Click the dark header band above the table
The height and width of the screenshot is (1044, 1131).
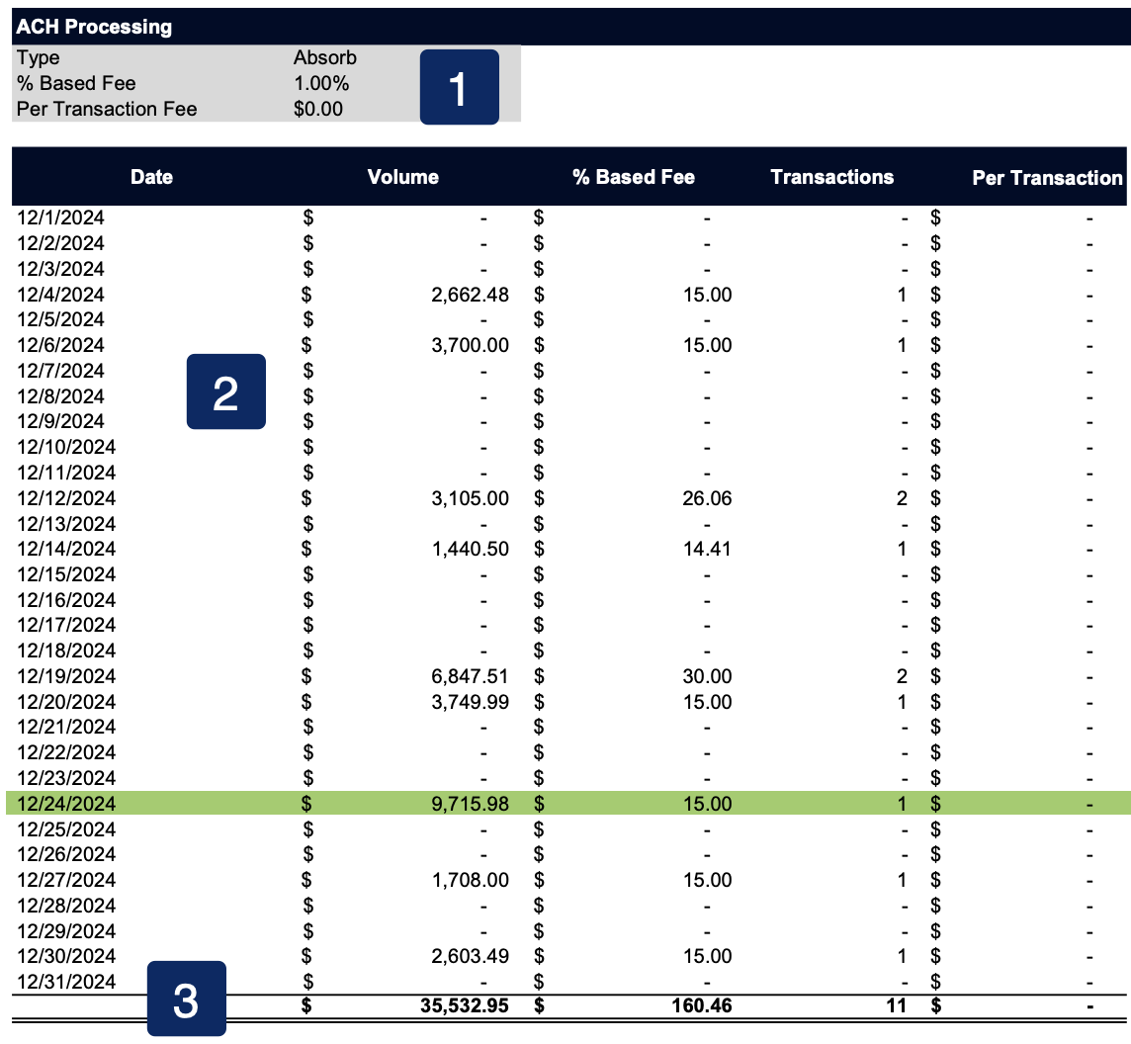[564, 177]
